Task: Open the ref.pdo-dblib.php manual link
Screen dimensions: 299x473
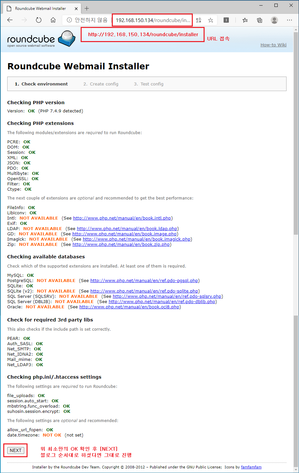Action: click(162, 301)
